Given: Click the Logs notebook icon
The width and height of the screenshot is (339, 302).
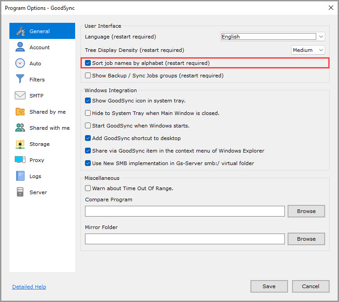Looking at the screenshot, I should pyautogui.click(x=20, y=176).
